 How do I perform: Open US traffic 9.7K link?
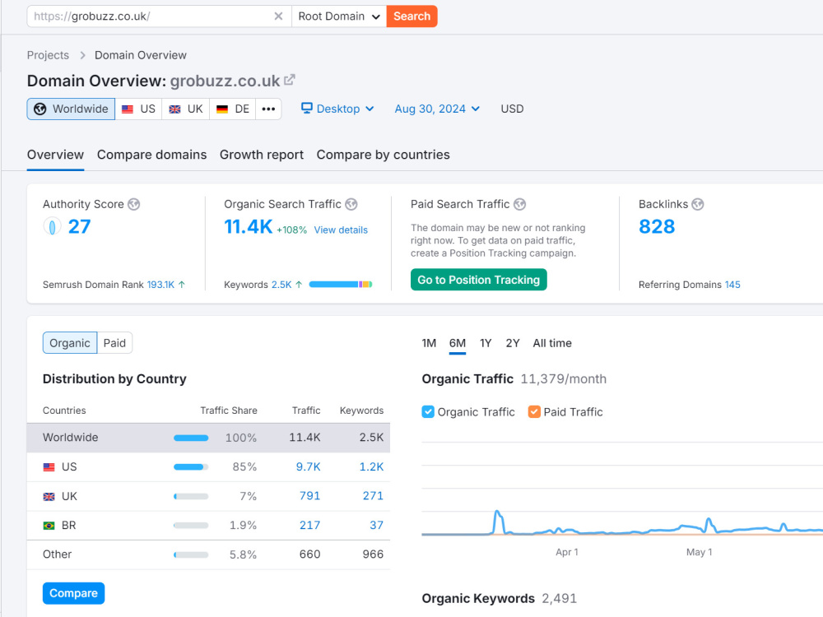point(308,467)
